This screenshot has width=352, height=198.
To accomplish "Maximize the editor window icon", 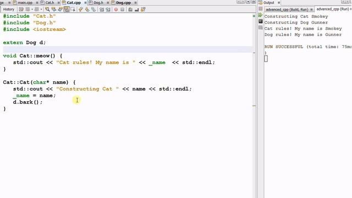I will [x=254, y=2].
